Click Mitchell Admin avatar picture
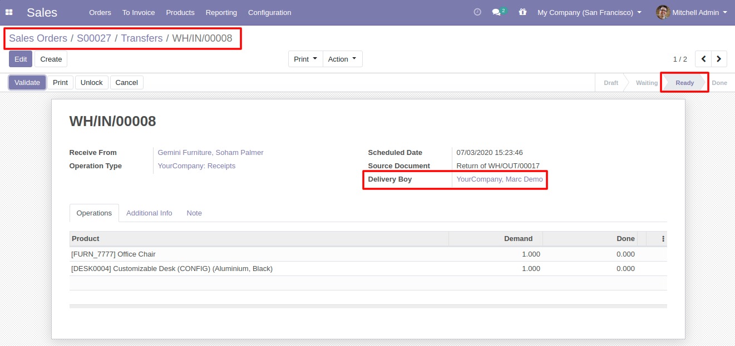 click(x=662, y=12)
